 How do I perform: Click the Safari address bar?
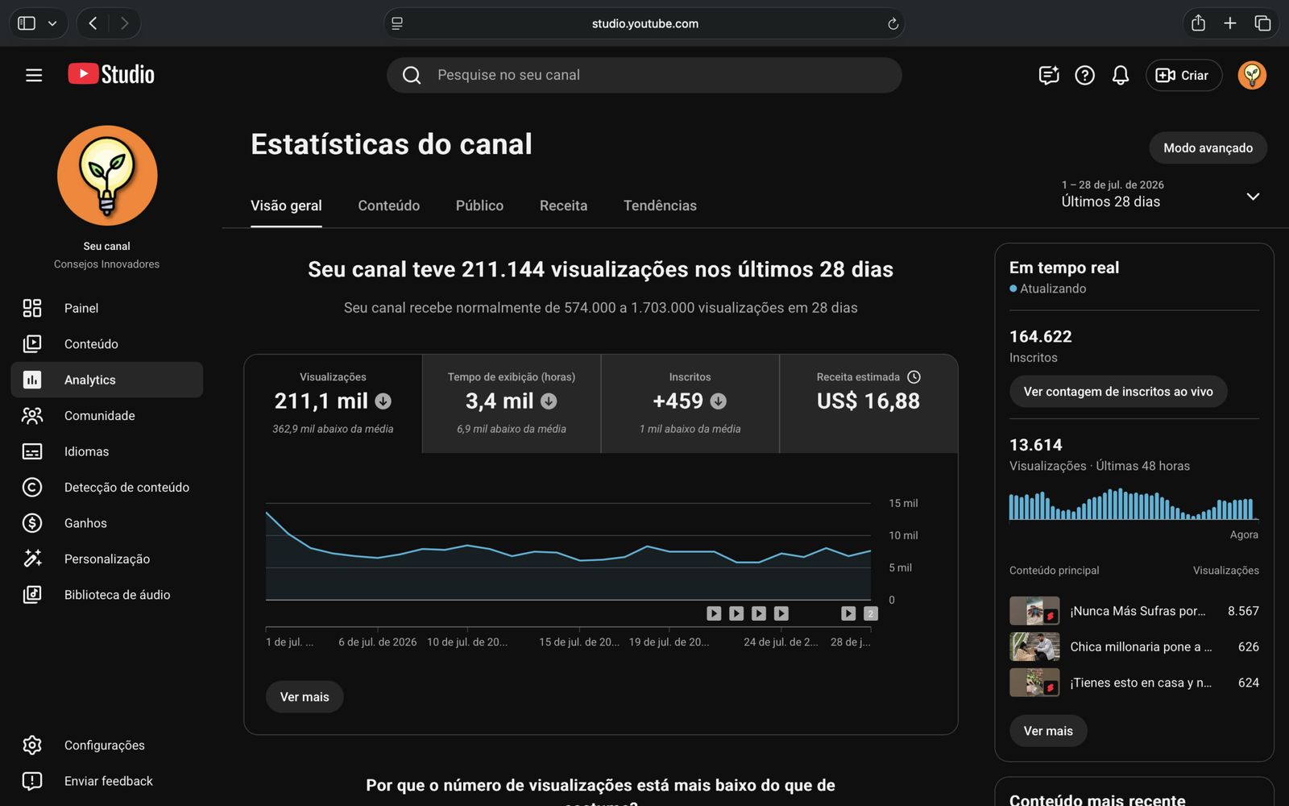tap(644, 23)
